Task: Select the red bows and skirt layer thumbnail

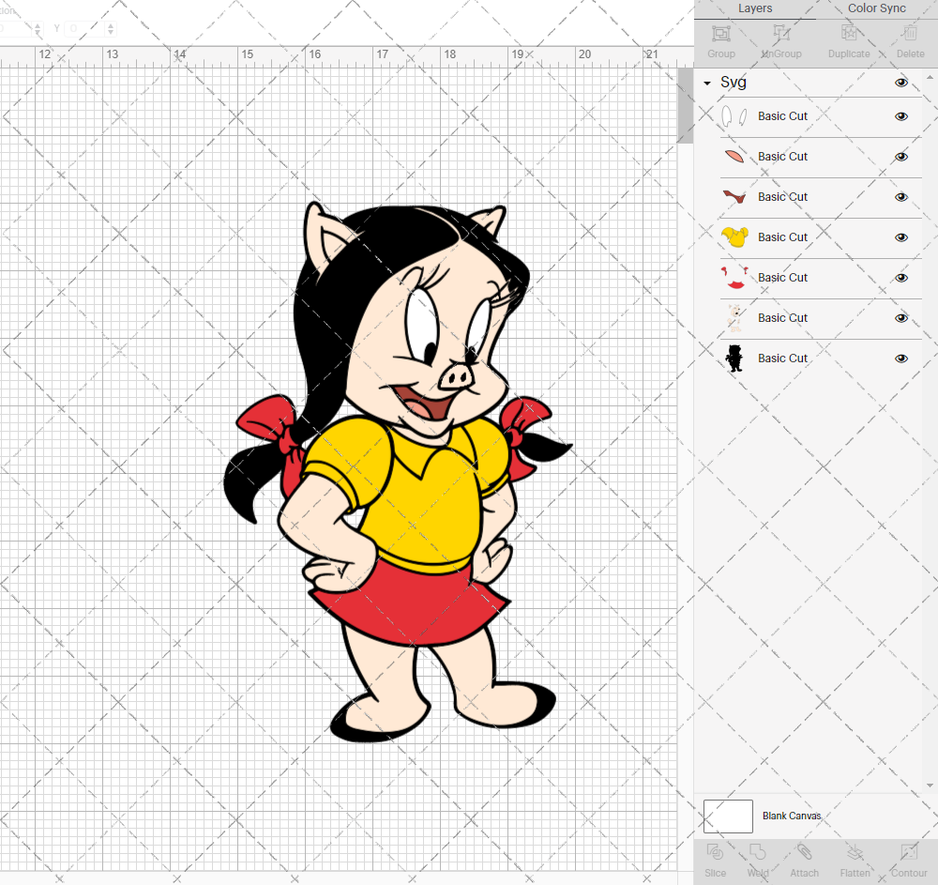Action: [x=734, y=278]
